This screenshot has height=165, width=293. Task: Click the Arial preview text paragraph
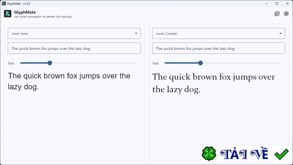coord(69,81)
